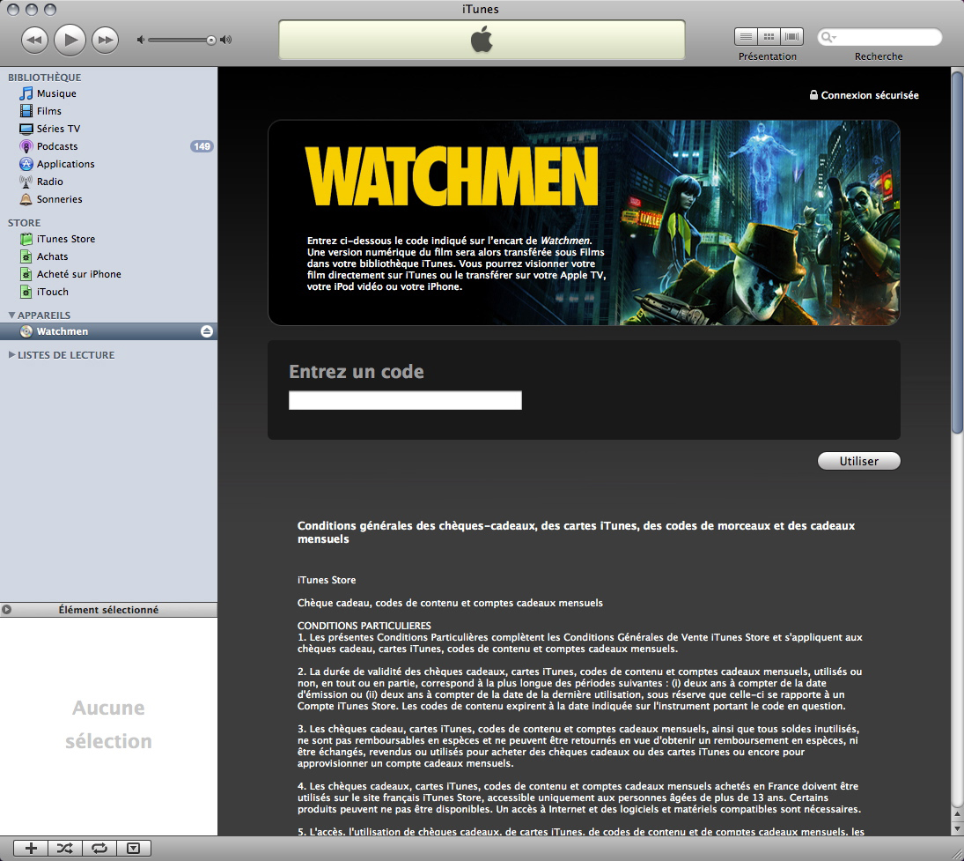Viewport: 964px width, 861px height.
Task: Switch to list view presentation
Action: click(746, 37)
